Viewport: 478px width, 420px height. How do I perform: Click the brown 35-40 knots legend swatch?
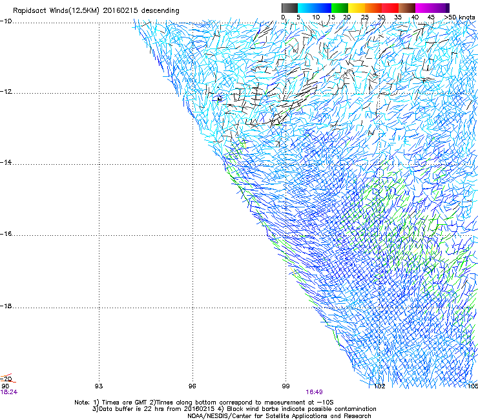407,8
